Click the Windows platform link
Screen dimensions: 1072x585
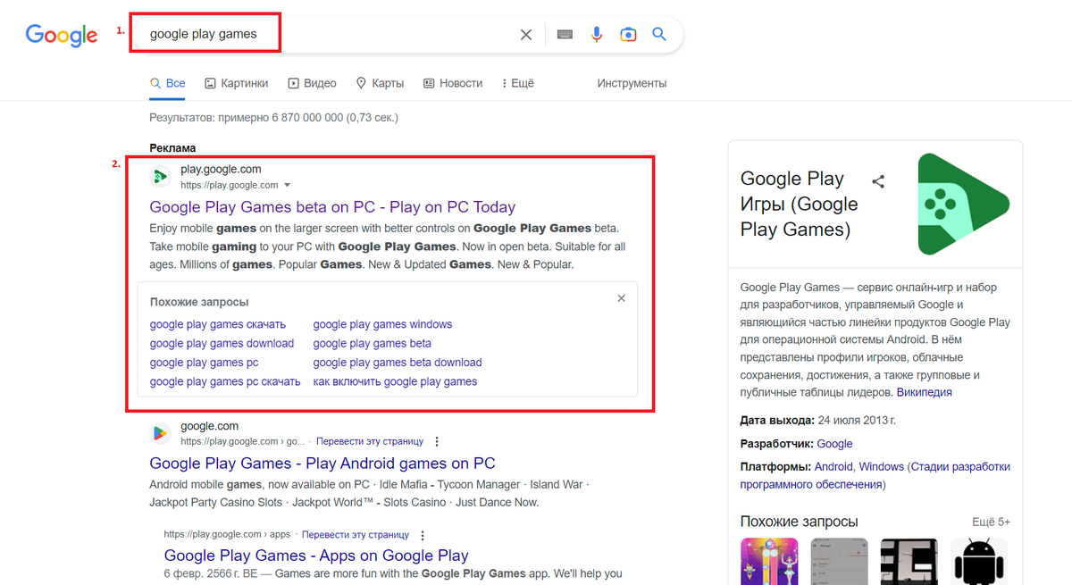pyautogui.click(x=882, y=466)
